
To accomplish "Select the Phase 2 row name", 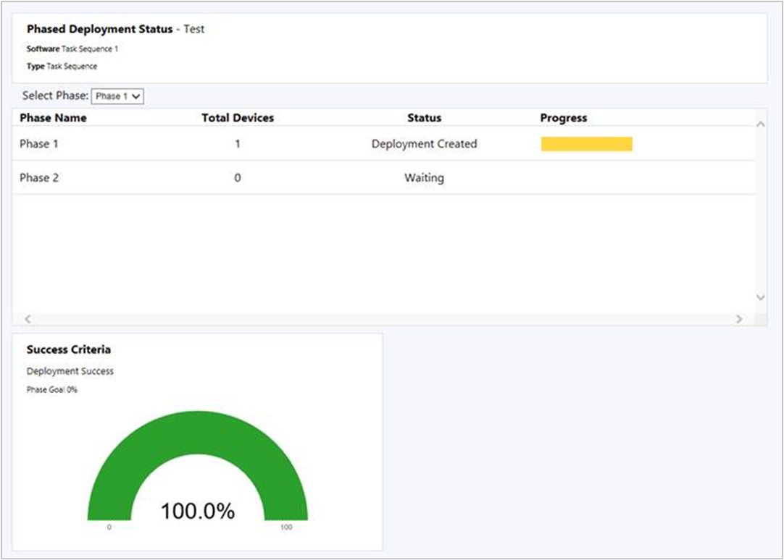I will click(39, 178).
